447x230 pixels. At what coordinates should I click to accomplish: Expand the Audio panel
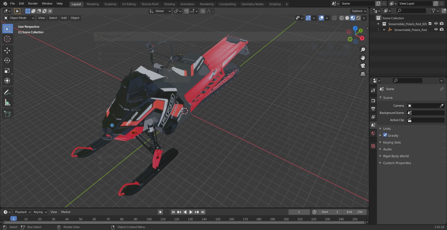tap(387, 149)
